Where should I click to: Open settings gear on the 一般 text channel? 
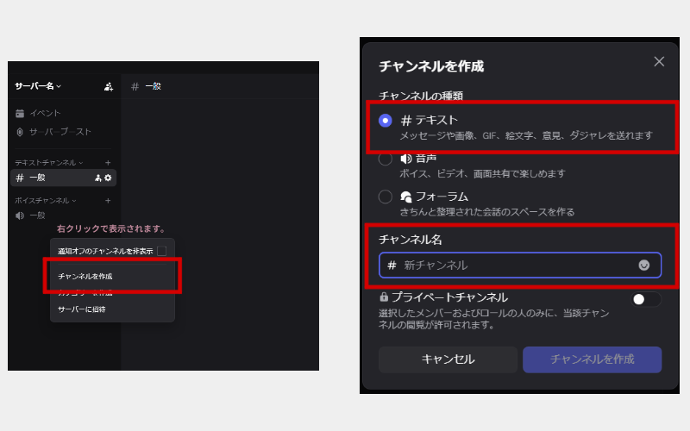tap(108, 178)
